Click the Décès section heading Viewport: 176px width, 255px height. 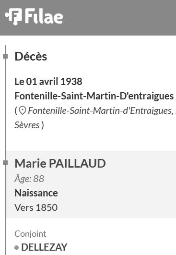point(31,56)
